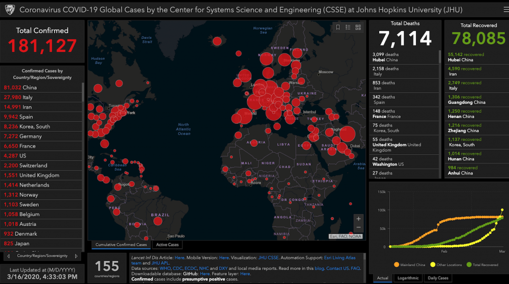Go to previous list with left arrow
This screenshot has width=509, height=284.
click(8, 256)
